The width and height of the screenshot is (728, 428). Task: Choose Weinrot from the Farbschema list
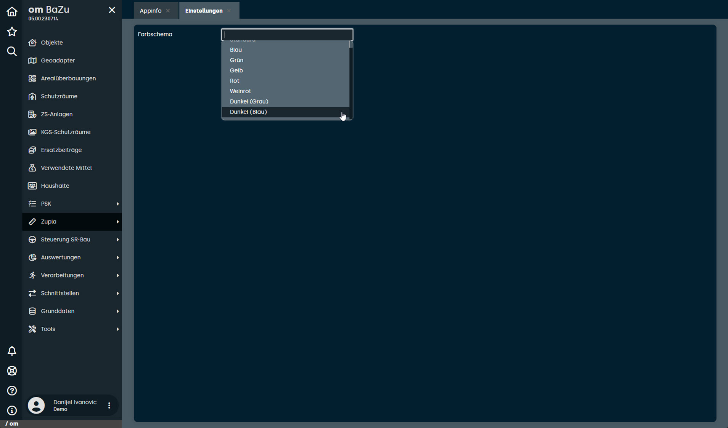coord(240,91)
